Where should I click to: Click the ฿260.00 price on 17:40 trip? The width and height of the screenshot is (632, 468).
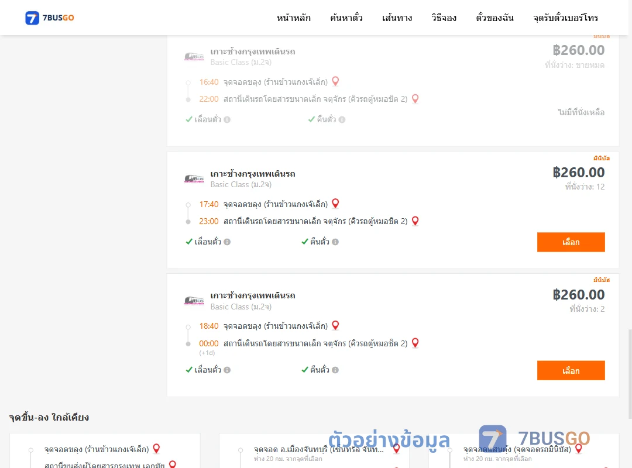(x=578, y=173)
